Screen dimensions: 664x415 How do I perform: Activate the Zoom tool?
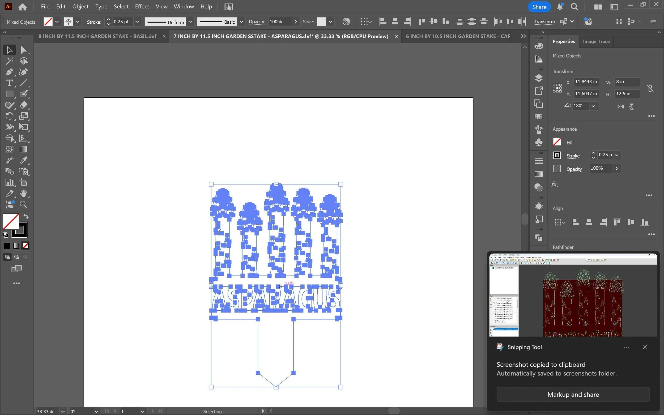point(24,204)
